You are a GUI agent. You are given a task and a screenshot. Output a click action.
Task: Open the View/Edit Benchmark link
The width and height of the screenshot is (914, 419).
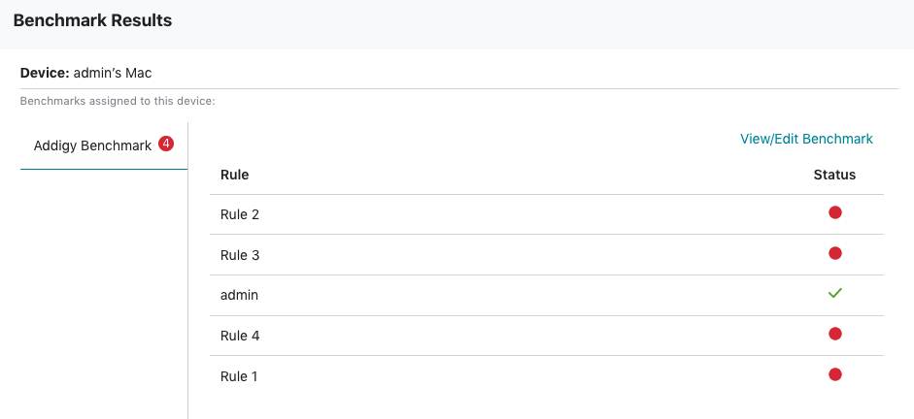[806, 139]
